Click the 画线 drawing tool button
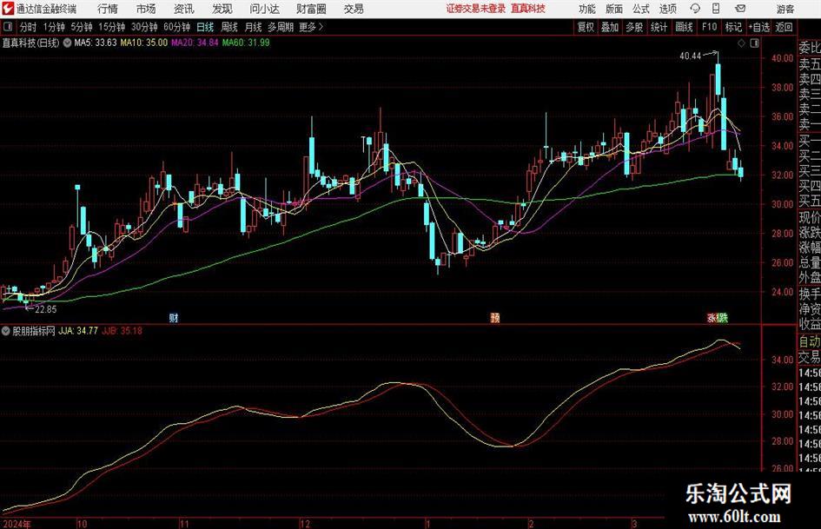821x529 pixels. point(685,27)
